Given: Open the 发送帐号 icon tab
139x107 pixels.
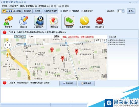Looking at the screenshot, I should coord(8,22).
